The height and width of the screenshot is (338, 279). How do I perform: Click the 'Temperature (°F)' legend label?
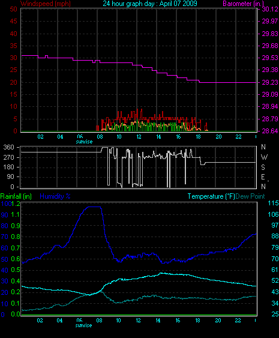[x=211, y=196]
